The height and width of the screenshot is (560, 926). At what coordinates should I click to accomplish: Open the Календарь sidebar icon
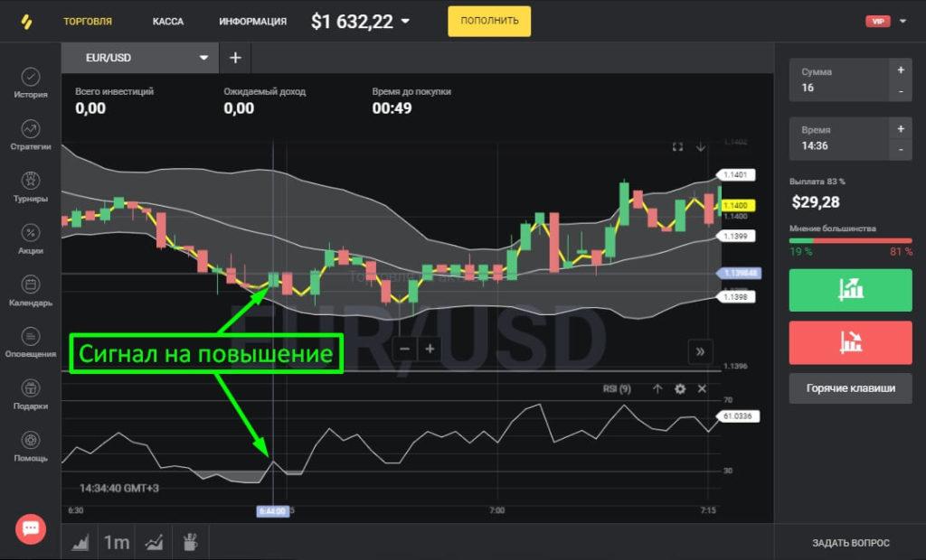click(31, 290)
